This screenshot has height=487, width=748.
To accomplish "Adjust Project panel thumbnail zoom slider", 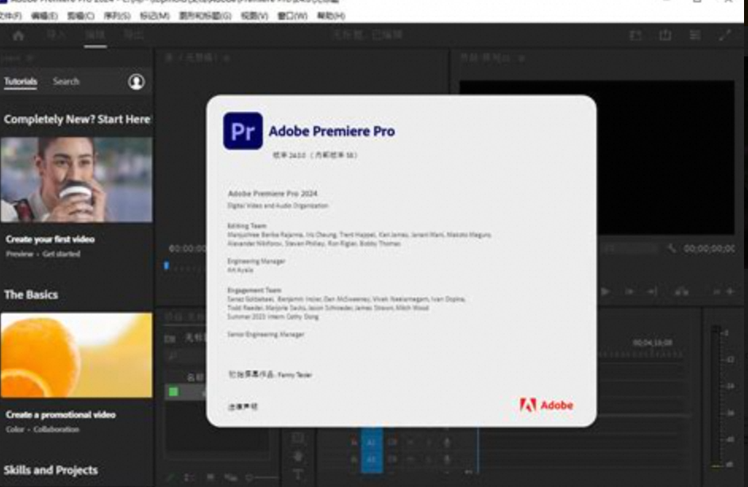I will click(x=262, y=477).
